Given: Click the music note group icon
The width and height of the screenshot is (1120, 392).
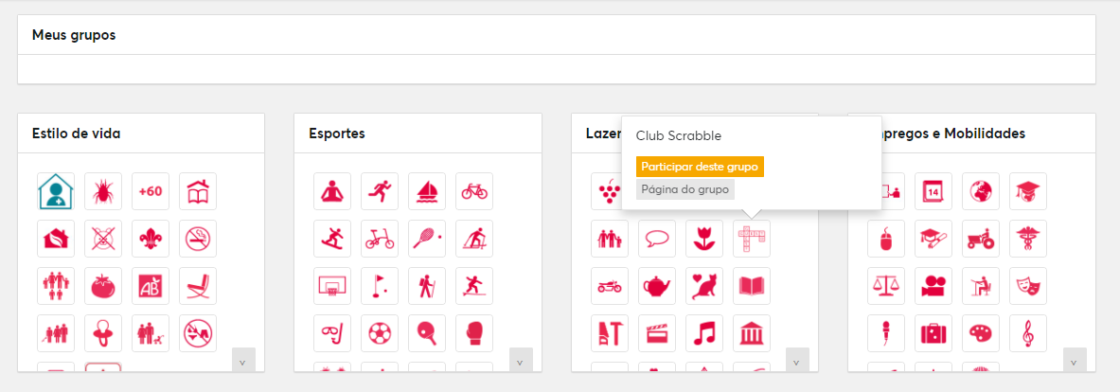Looking at the screenshot, I should click(x=704, y=333).
